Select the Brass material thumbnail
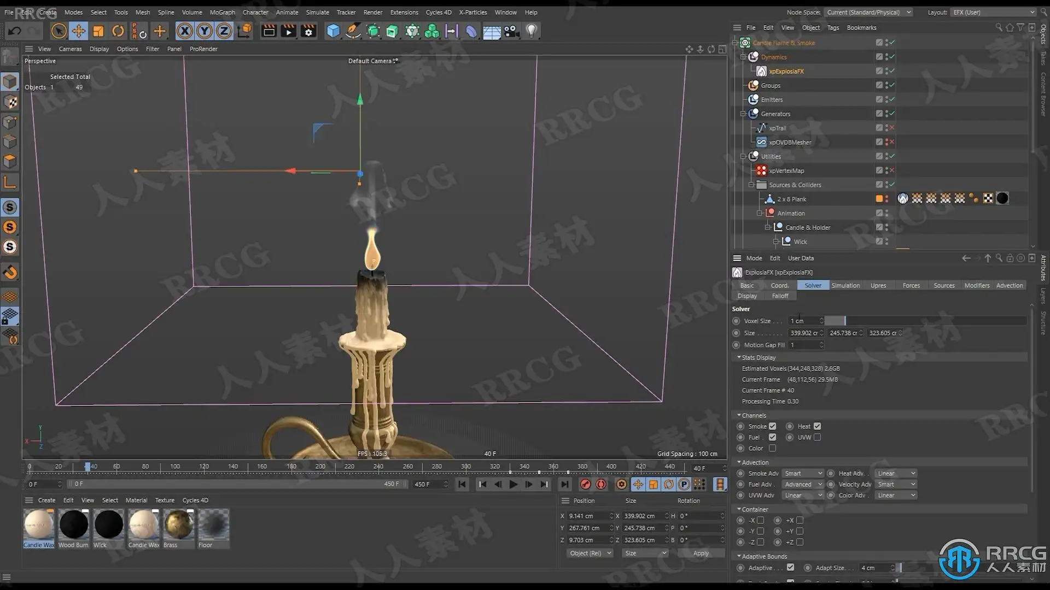The image size is (1050, 590). click(178, 524)
